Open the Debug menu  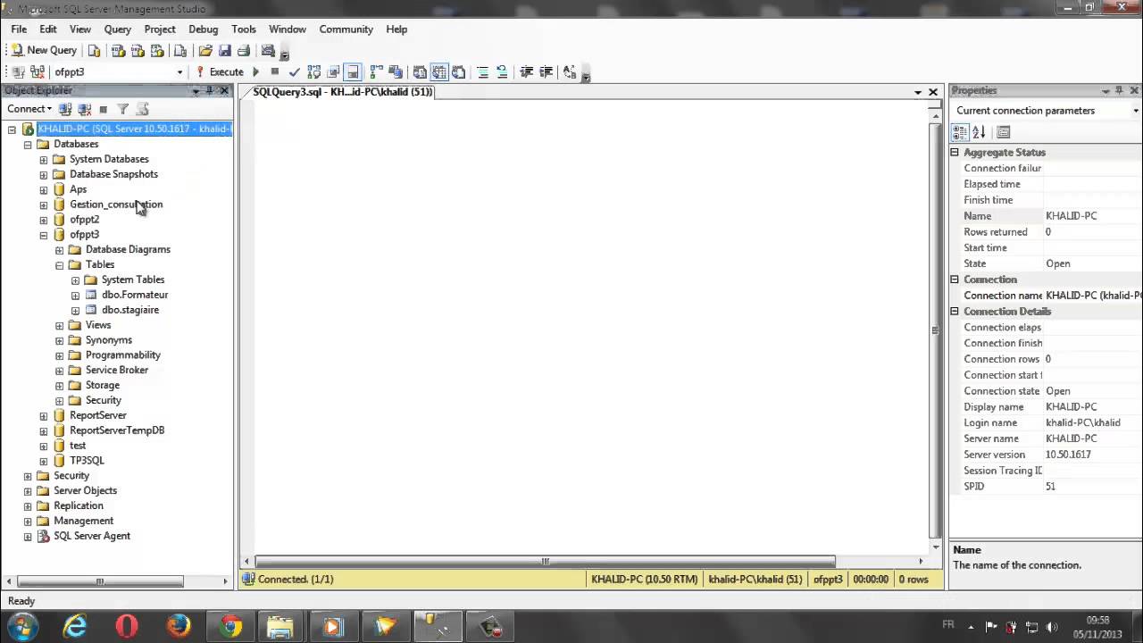click(203, 29)
